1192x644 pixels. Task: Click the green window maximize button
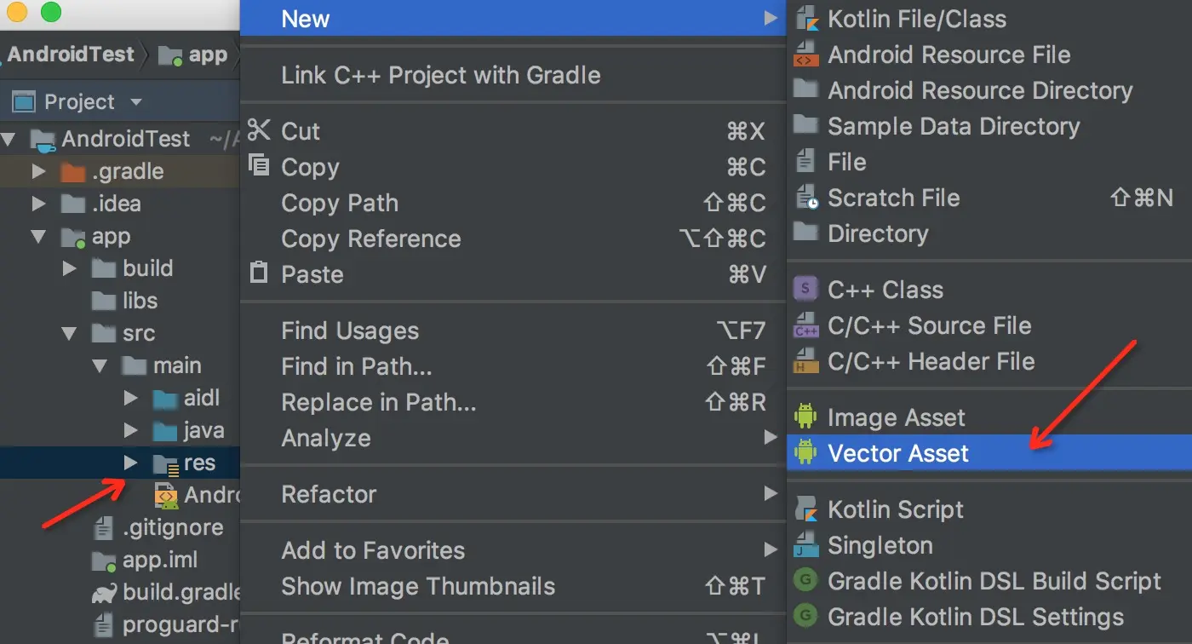coord(51,12)
